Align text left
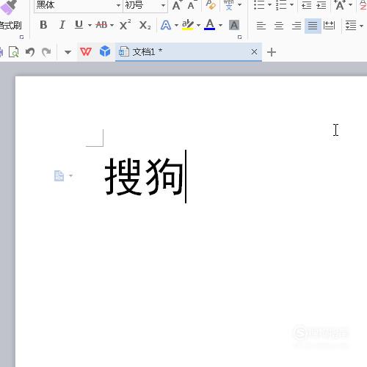This screenshot has width=367, height=367. tap(261, 25)
